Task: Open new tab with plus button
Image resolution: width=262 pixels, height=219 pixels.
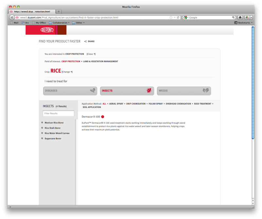Action: [59, 11]
